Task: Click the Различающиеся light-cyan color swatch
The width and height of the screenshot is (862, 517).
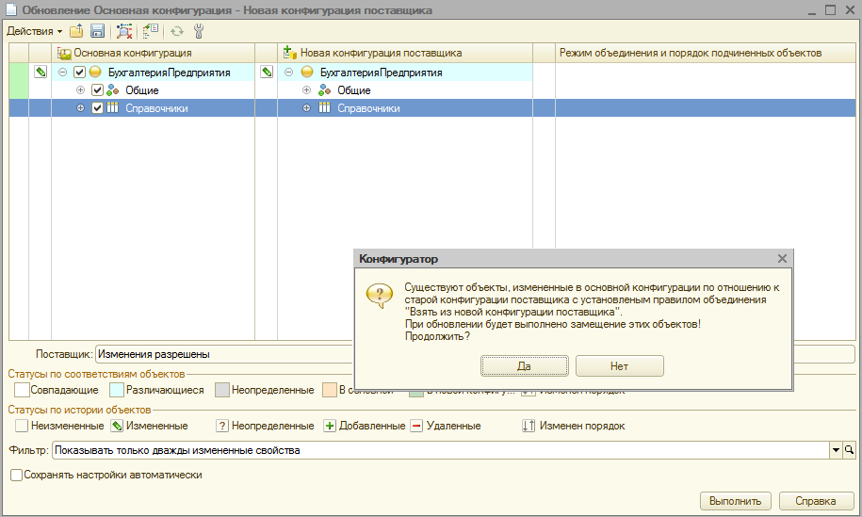Action: [117, 390]
